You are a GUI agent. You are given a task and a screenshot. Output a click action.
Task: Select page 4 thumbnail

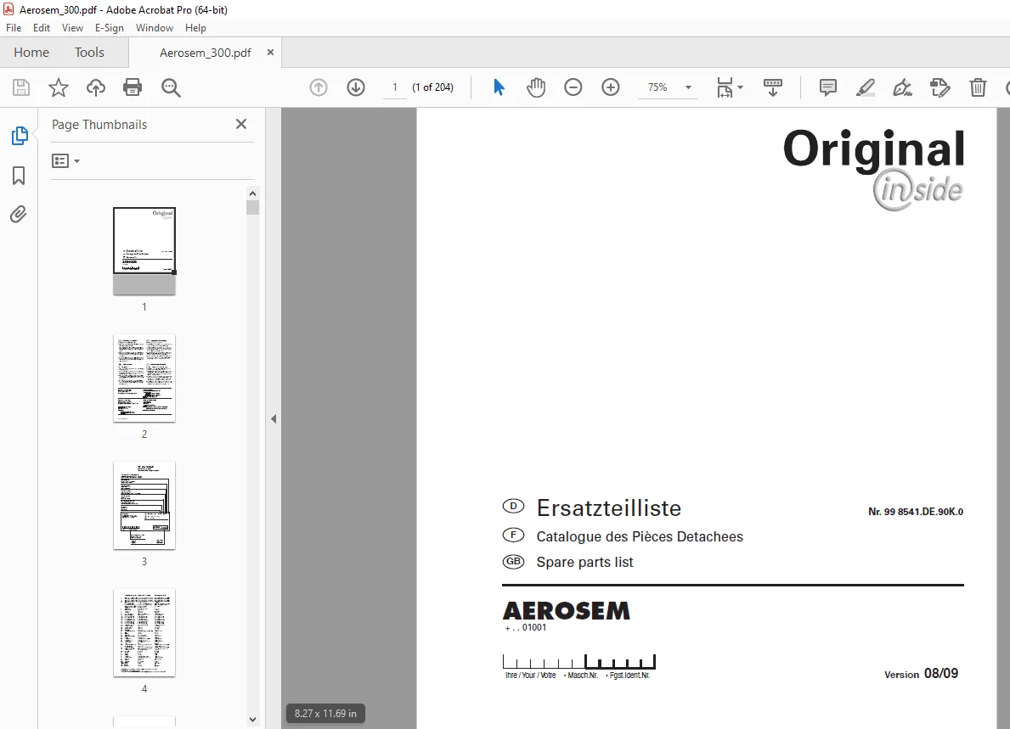coord(144,633)
